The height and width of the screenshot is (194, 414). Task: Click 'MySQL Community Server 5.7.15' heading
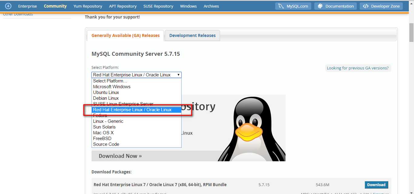(x=136, y=54)
